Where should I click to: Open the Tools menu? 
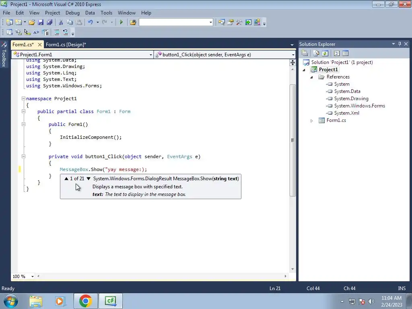(x=106, y=13)
